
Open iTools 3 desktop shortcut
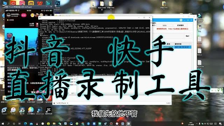(x=4, y=110)
